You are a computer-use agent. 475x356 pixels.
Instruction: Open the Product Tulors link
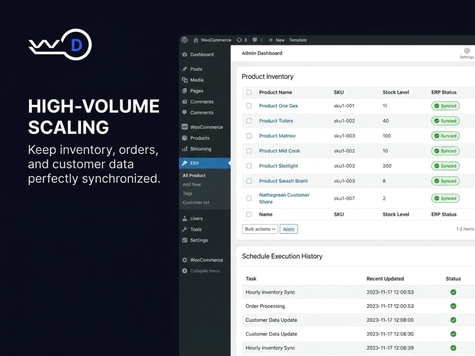click(276, 121)
